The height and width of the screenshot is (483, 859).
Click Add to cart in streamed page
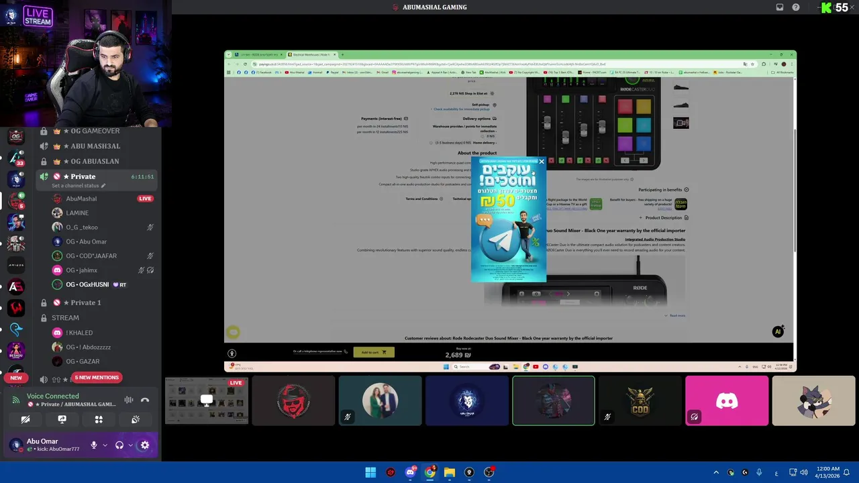click(x=374, y=352)
